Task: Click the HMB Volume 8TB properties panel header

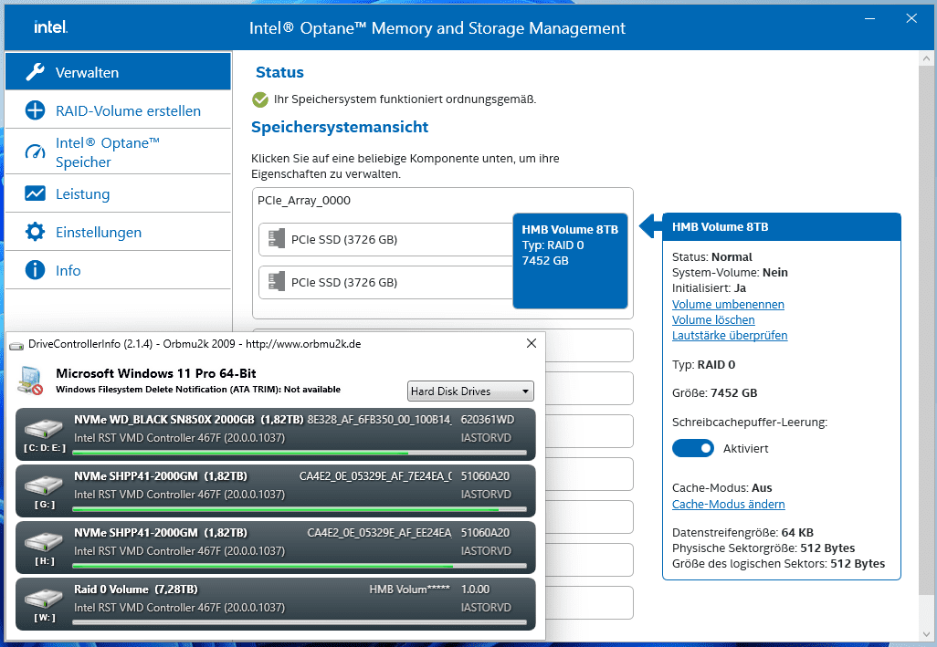Action: click(782, 227)
